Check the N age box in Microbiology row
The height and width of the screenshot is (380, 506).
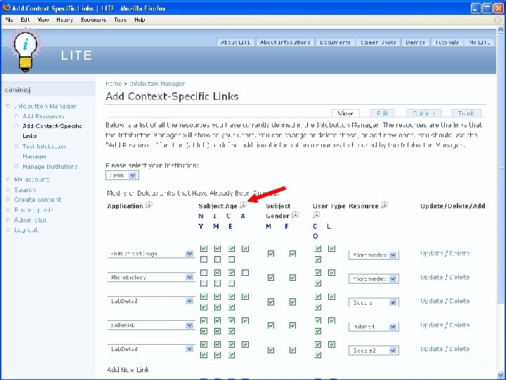click(204, 273)
